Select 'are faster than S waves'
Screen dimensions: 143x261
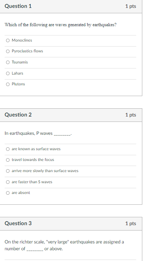coord(8,182)
